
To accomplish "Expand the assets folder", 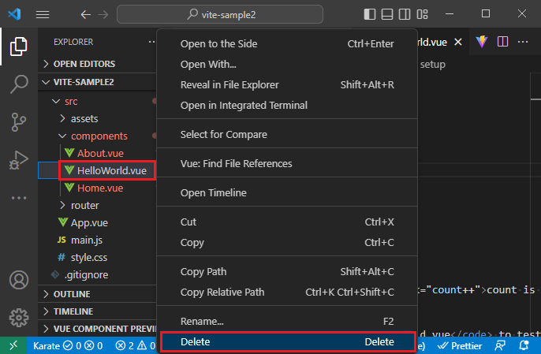I will [x=84, y=118].
